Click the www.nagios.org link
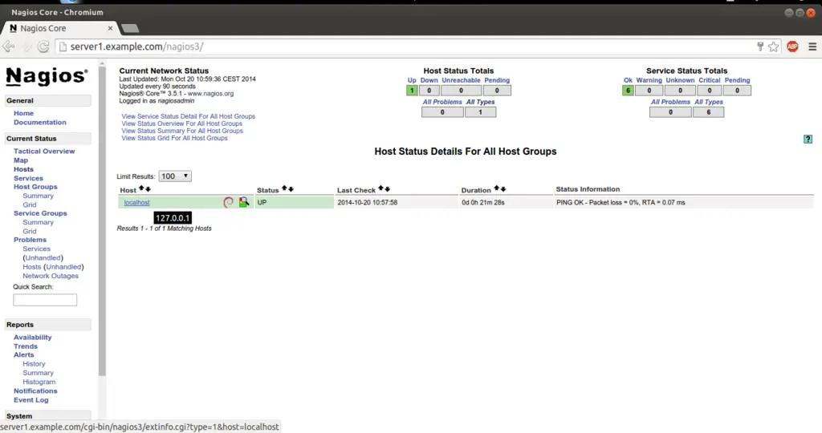 tap(211, 94)
